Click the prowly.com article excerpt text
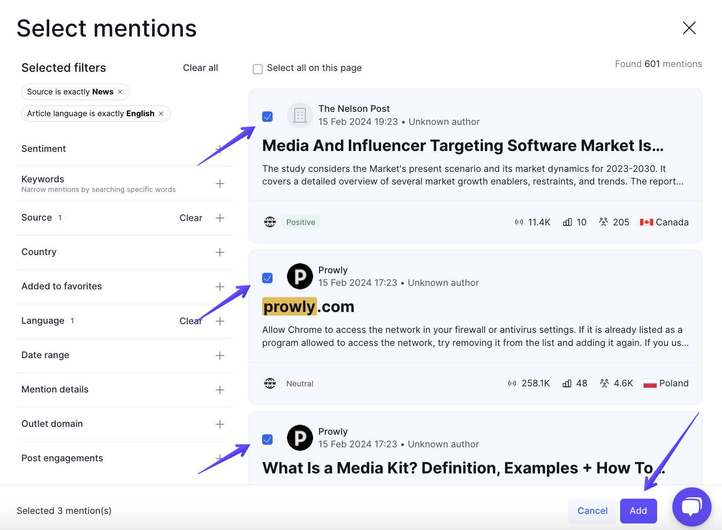The width and height of the screenshot is (722, 530). pos(476,336)
